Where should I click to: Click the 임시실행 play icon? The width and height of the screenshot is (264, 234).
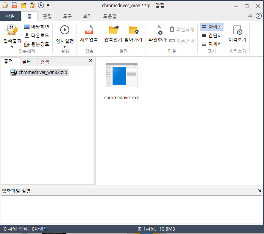[x=65, y=30]
